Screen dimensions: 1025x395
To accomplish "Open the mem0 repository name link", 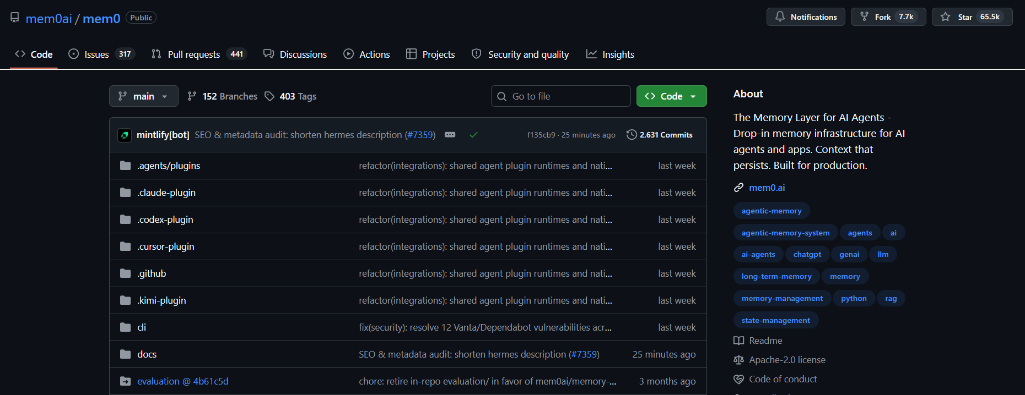I will (x=101, y=18).
